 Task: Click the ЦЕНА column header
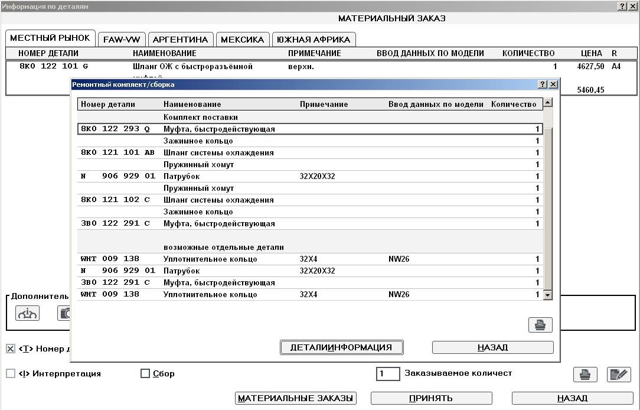click(591, 54)
